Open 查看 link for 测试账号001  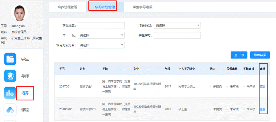(x=263, y=109)
